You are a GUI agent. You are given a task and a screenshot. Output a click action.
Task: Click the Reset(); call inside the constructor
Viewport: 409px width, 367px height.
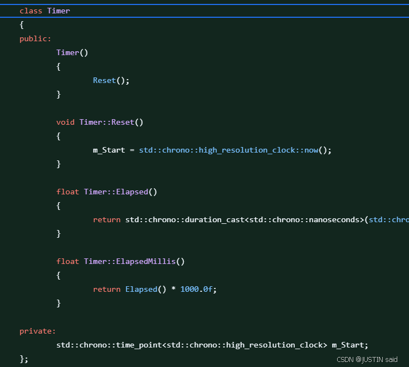coord(111,80)
